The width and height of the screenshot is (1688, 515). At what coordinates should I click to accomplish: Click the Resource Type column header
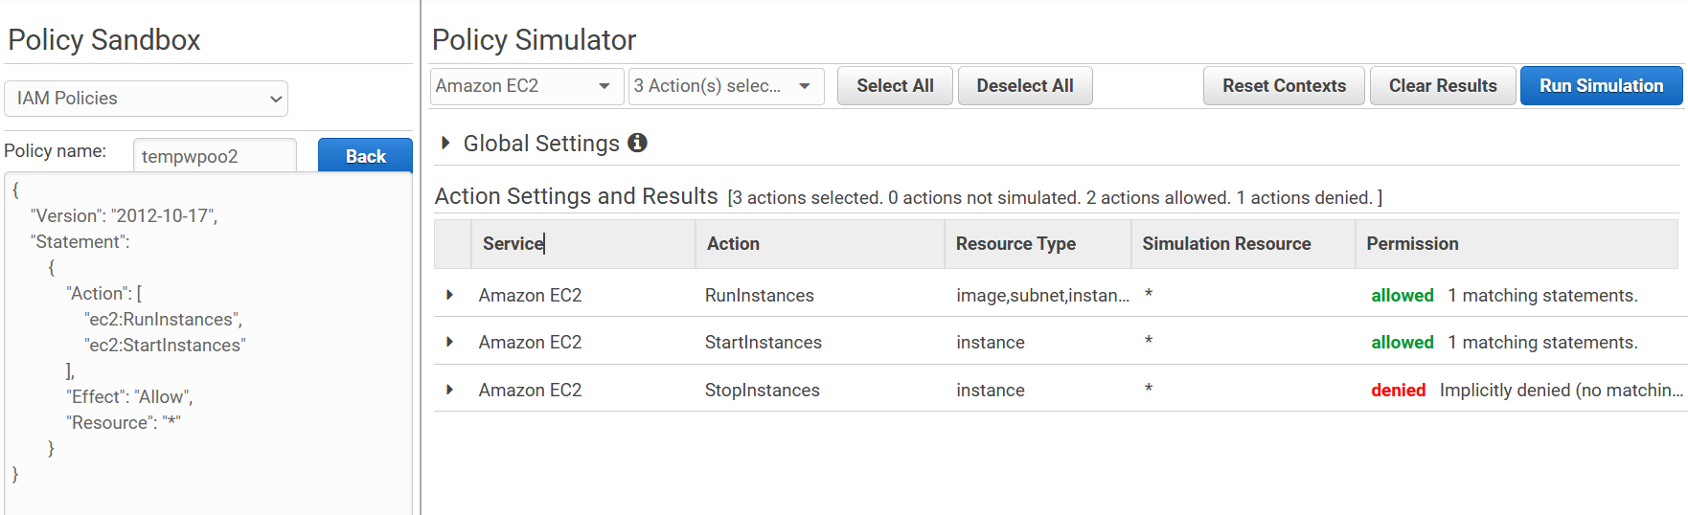[1015, 244]
